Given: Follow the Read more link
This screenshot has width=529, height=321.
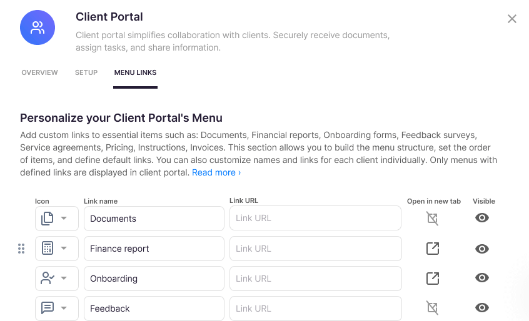Looking at the screenshot, I should tap(216, 172).
